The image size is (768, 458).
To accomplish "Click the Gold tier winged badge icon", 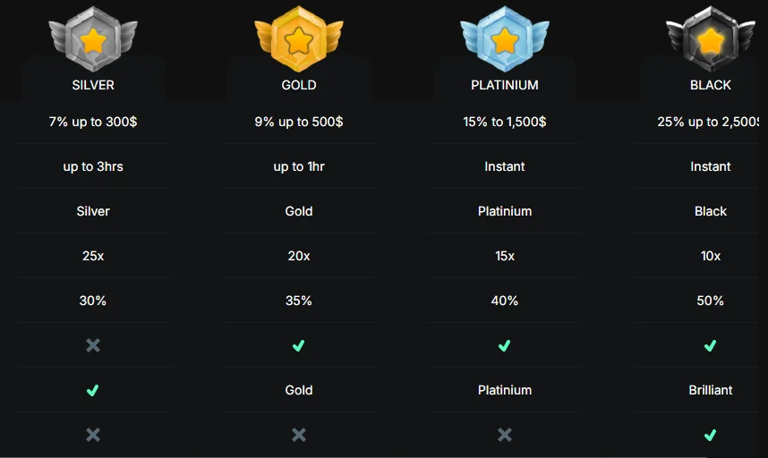I will click(299, 37).
